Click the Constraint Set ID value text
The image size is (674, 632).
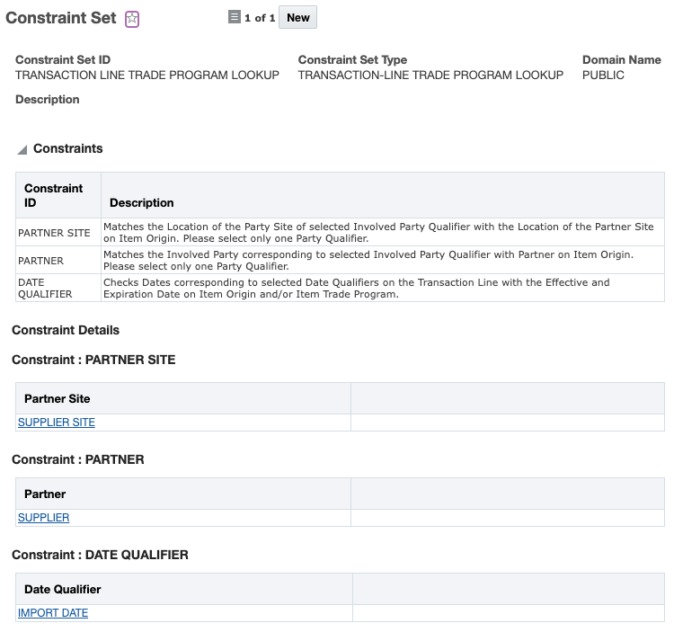point(147,76)
